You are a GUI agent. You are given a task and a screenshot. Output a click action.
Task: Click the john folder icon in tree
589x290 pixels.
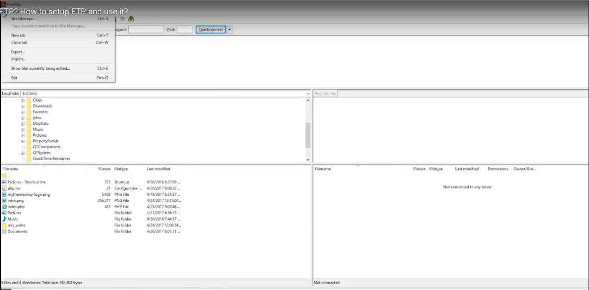coord(29,118)
